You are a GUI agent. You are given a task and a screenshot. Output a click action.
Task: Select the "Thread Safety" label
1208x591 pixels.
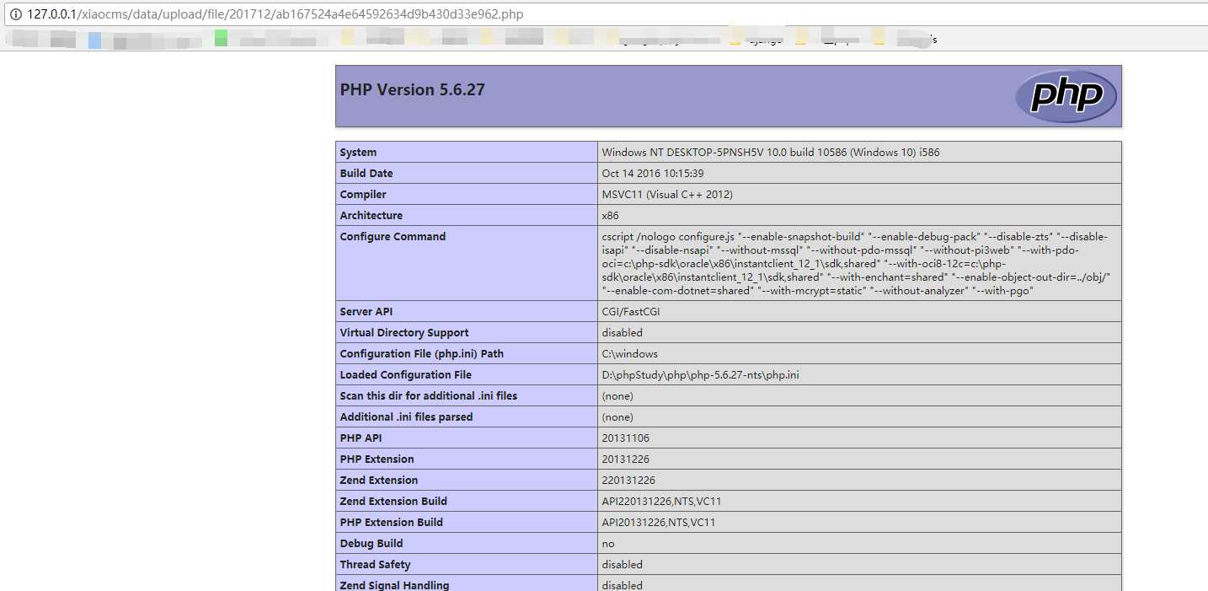click(x=375, y=565)
